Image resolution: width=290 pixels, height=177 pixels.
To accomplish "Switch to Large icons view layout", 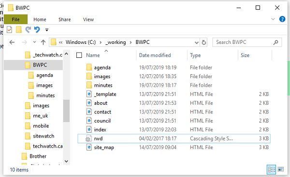I will click(x=280, y=169).
